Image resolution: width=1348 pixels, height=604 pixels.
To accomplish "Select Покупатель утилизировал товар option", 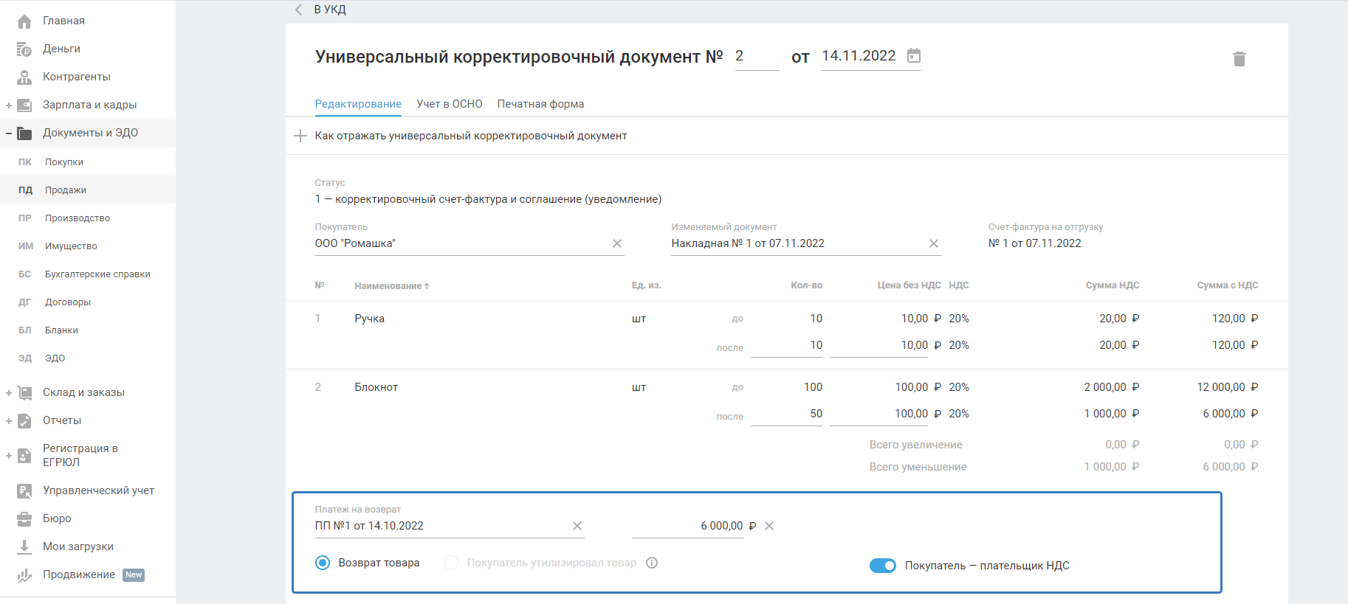I will pyautogui.click(x=451, y=563).
